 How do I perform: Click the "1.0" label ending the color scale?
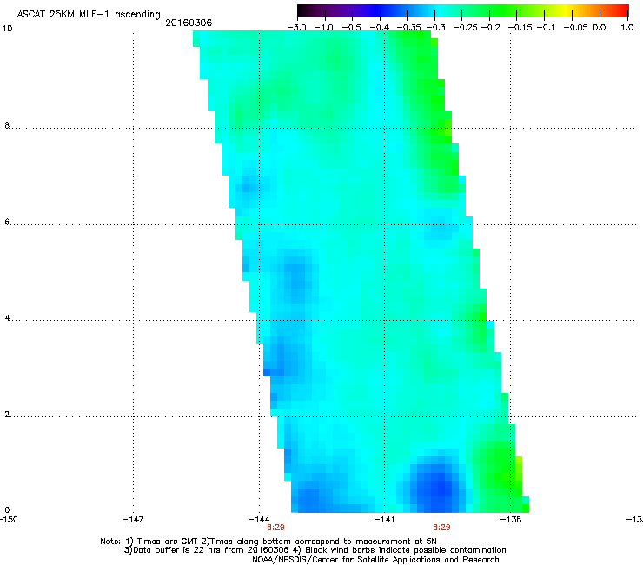[627, 28]
